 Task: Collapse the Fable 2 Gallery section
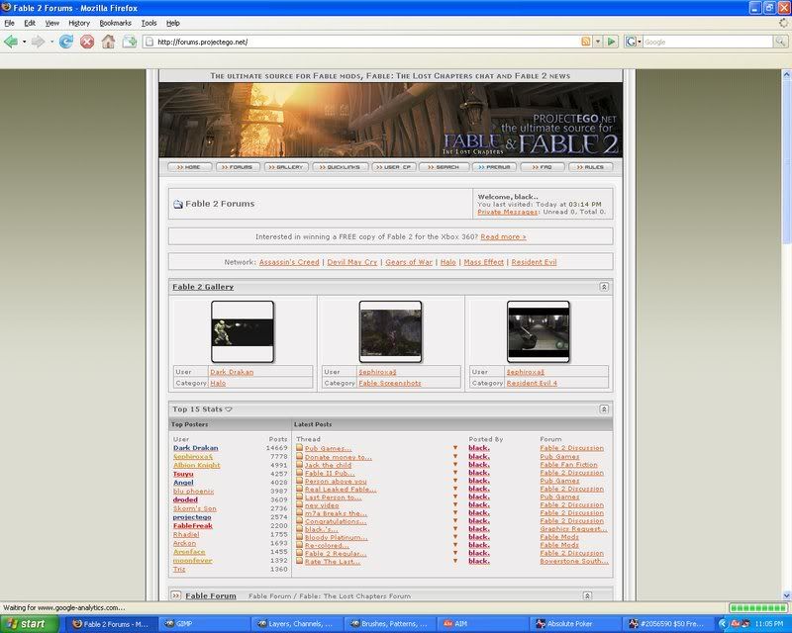click(x=604, y=287)
